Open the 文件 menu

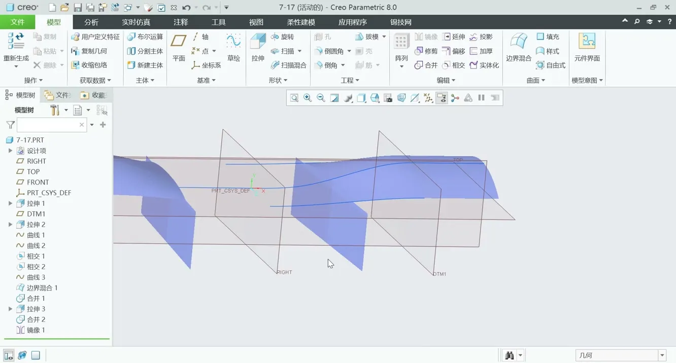(17, 22)
